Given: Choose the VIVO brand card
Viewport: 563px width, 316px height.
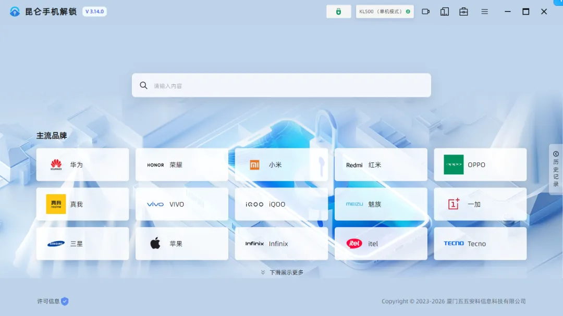Looking at the screenshot, I should 182,204.
